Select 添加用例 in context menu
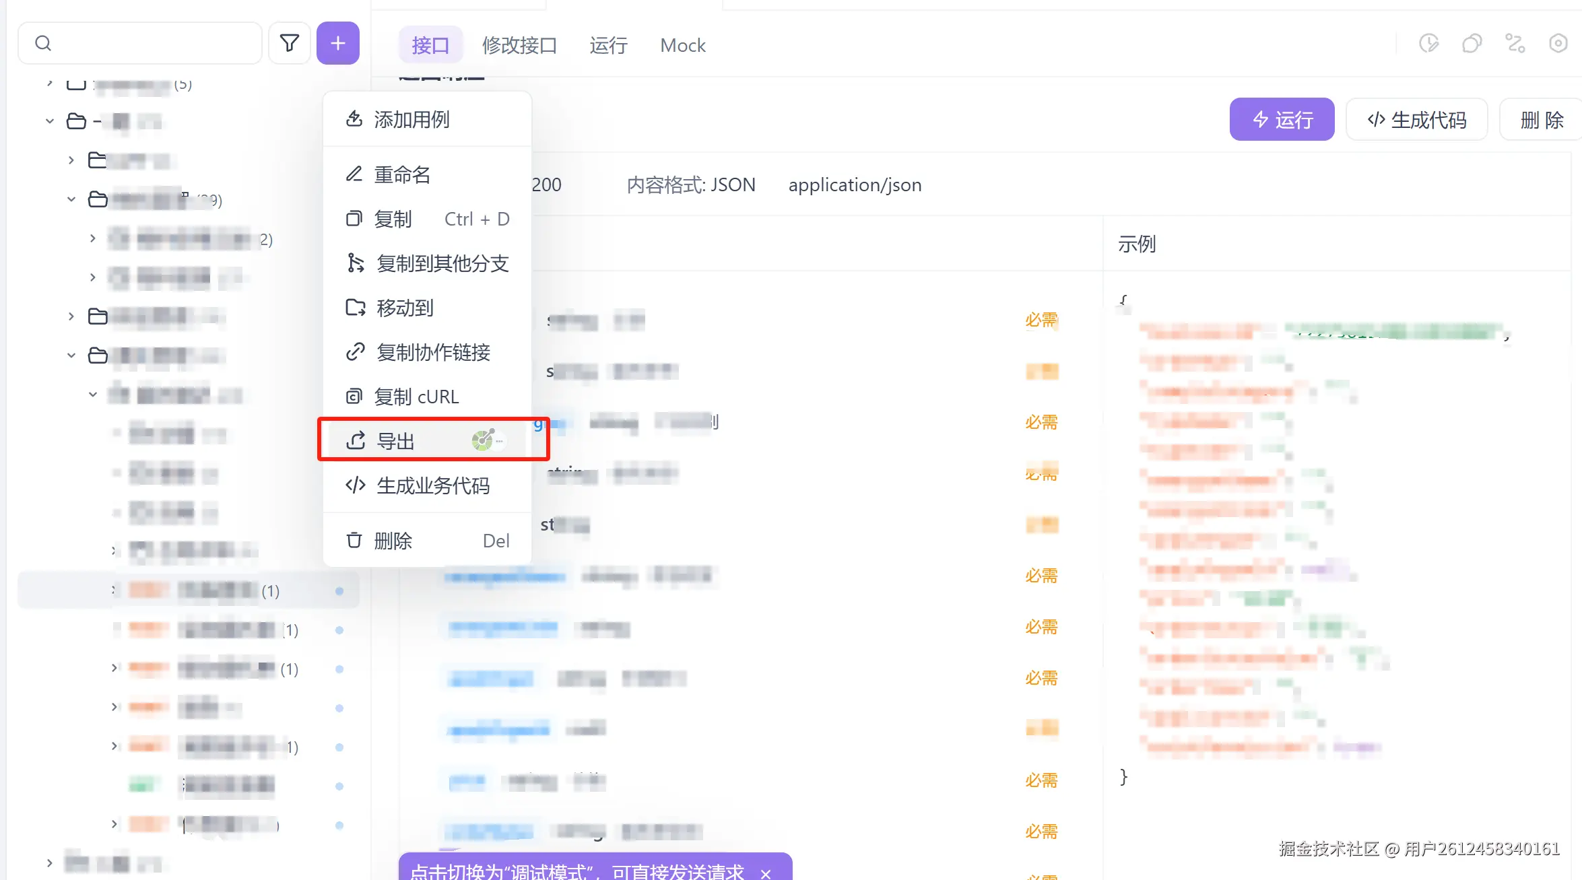Viewport: 1582px width, 880px height. (x=411, y=119)
